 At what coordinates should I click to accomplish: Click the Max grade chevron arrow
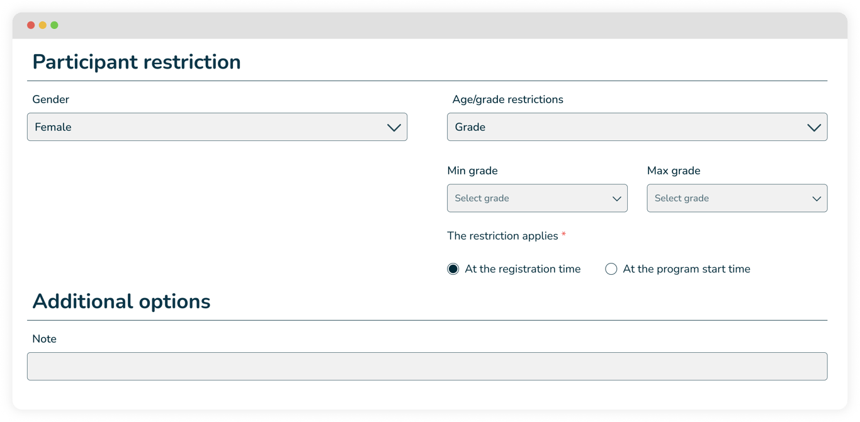pyautogui.click(x=816, y=199)
